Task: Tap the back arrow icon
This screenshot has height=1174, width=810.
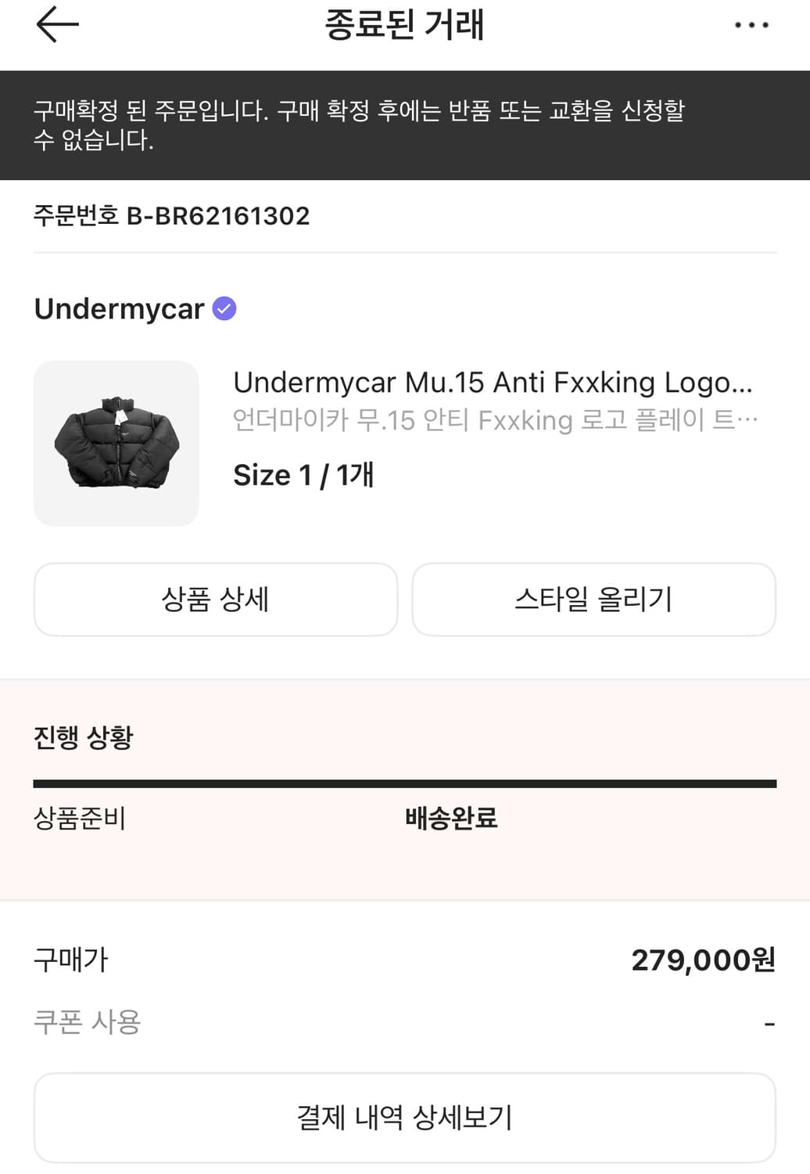Action: click(57, 24)
